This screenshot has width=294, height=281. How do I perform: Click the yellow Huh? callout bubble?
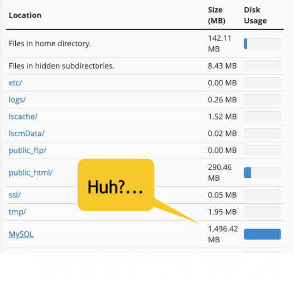116,185
